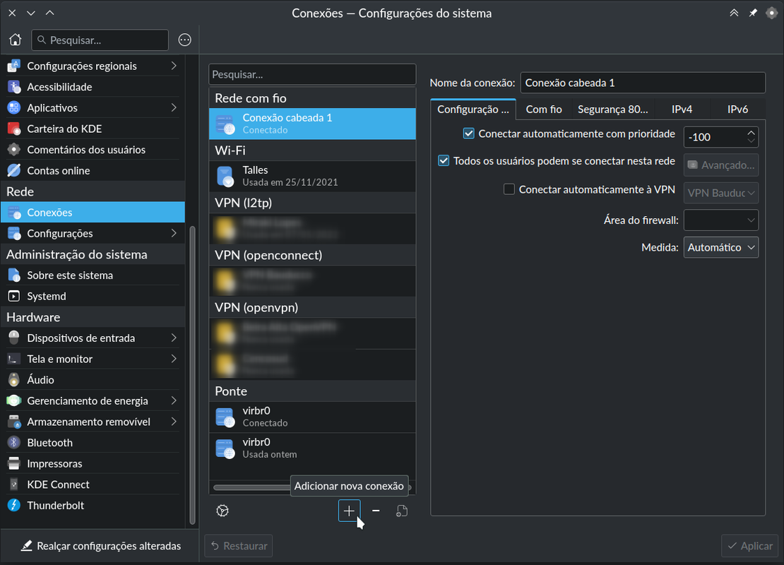Increase the priority value with up arrow

coord(751,133)
